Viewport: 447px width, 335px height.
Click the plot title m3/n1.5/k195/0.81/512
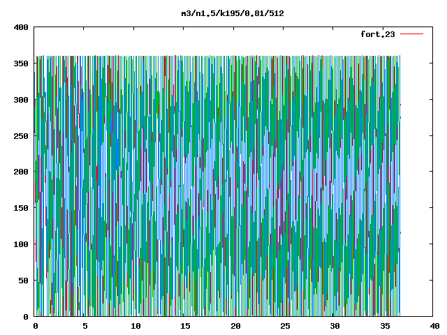pyautogui.click(x=233, y=13)
